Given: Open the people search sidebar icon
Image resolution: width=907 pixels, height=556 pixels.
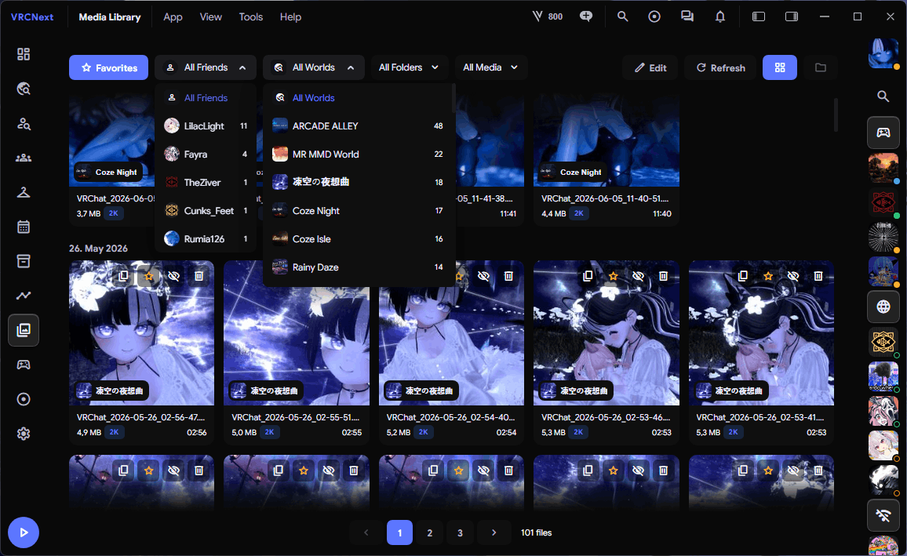Looking at the screenshot, I should pos(23,123).
